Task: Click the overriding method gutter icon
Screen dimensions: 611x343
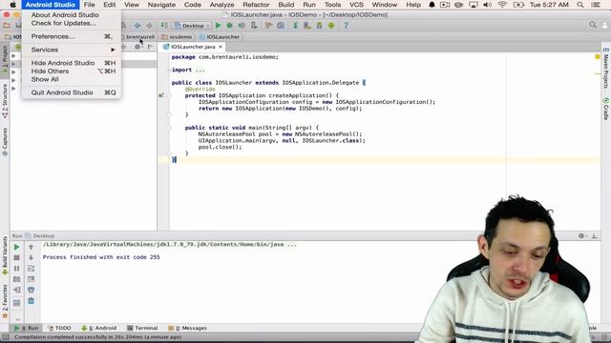Action: tap(161, 95)
